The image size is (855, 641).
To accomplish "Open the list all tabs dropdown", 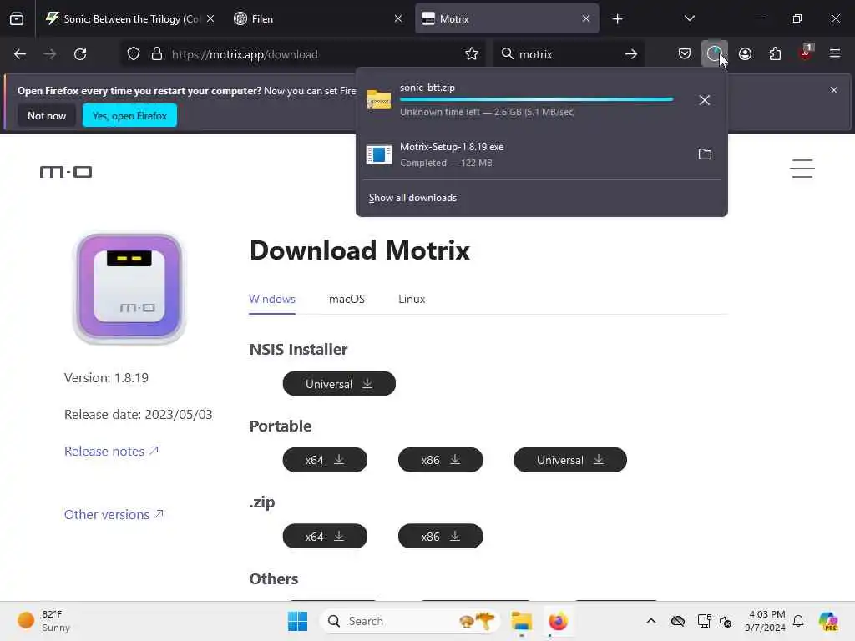I will click(689, 18).
